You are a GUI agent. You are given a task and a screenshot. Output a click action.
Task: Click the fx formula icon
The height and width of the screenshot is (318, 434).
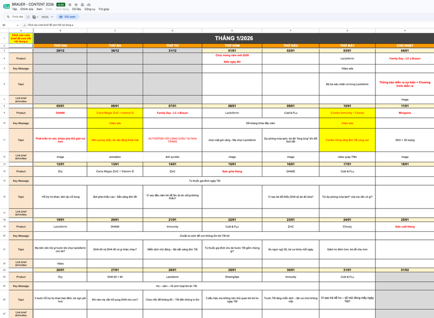24,25
